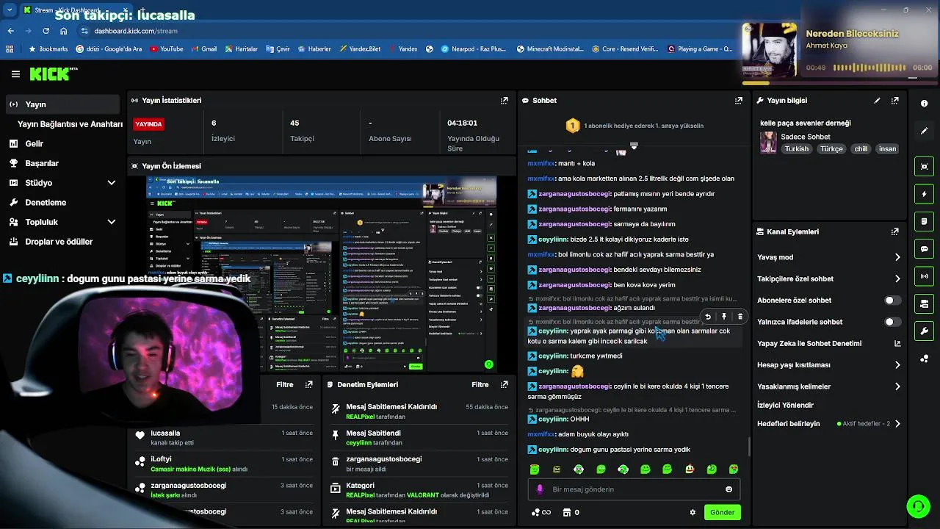Click the stream preview thumbnail
This screenshot has height=529, width=940.
tap(321, 274)
